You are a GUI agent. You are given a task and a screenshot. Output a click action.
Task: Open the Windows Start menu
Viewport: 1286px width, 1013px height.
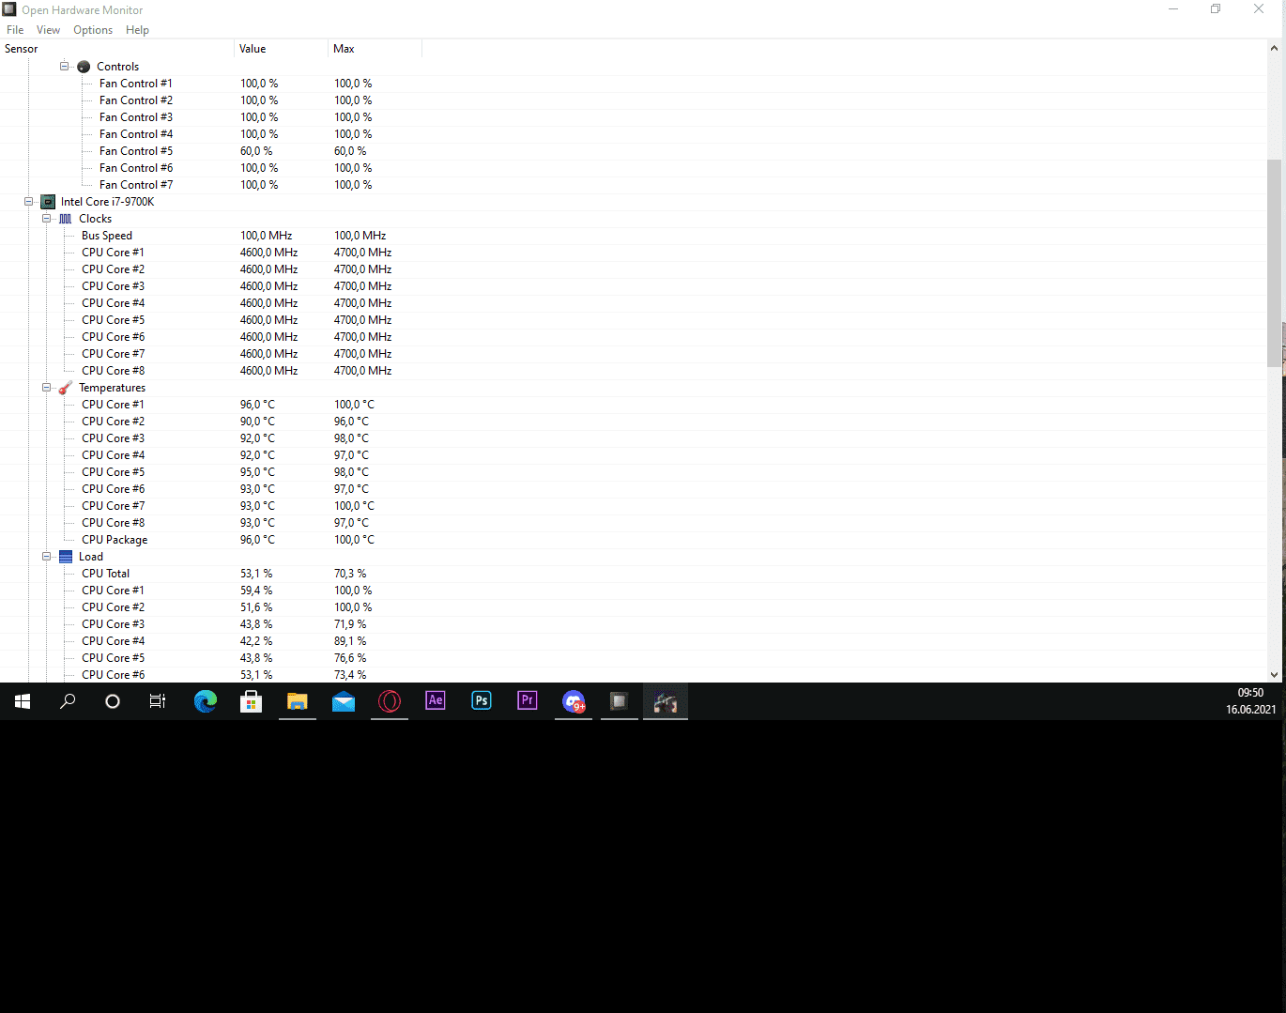[23, 701]
